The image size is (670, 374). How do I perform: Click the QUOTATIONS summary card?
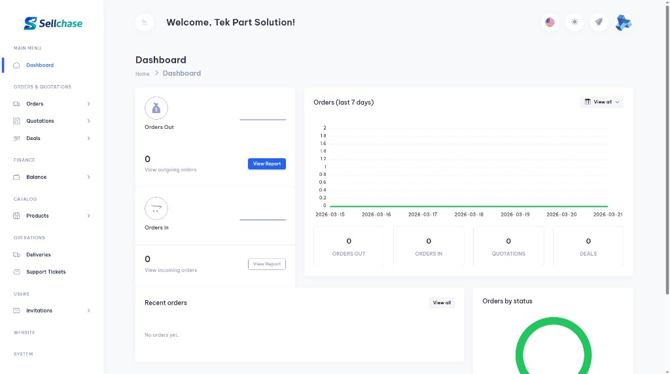[x=508, y=246]
